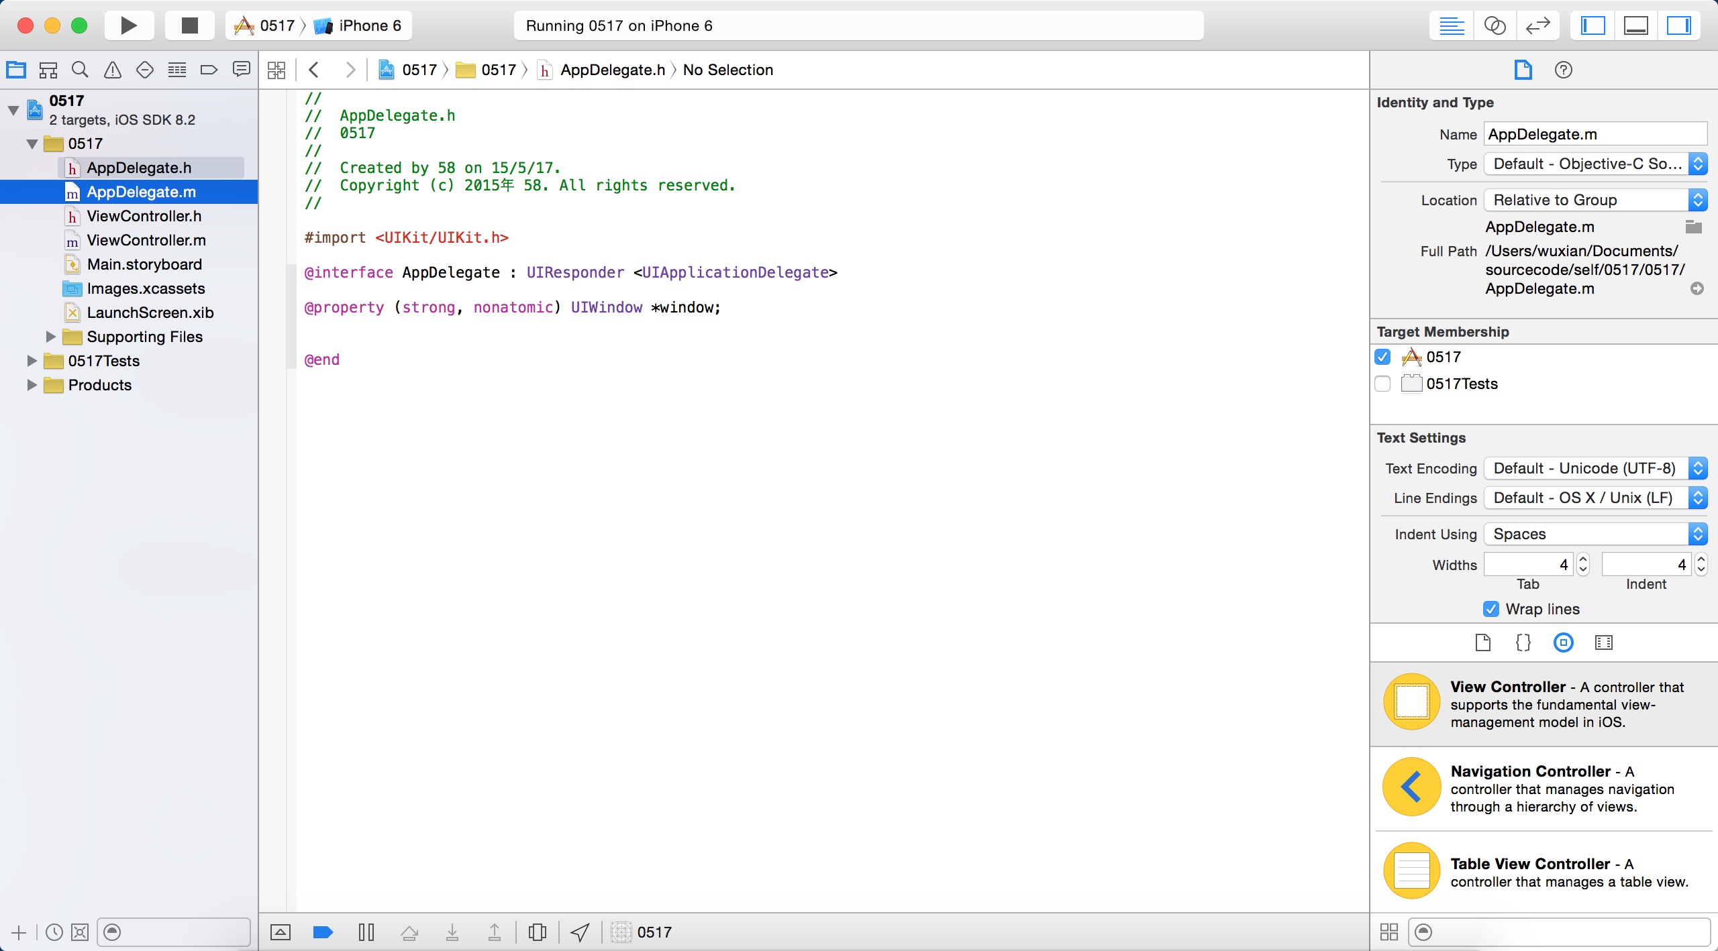
Task: Open the file Type dropdown
Action: [x=1595, y=164]
